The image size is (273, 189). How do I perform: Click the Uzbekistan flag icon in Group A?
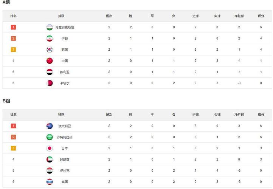coord(50,27)
